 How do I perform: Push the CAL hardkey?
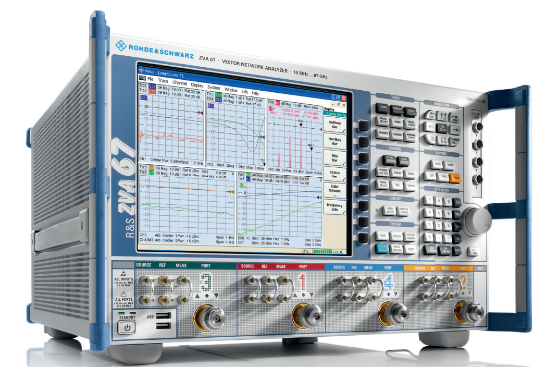[397, 185]
